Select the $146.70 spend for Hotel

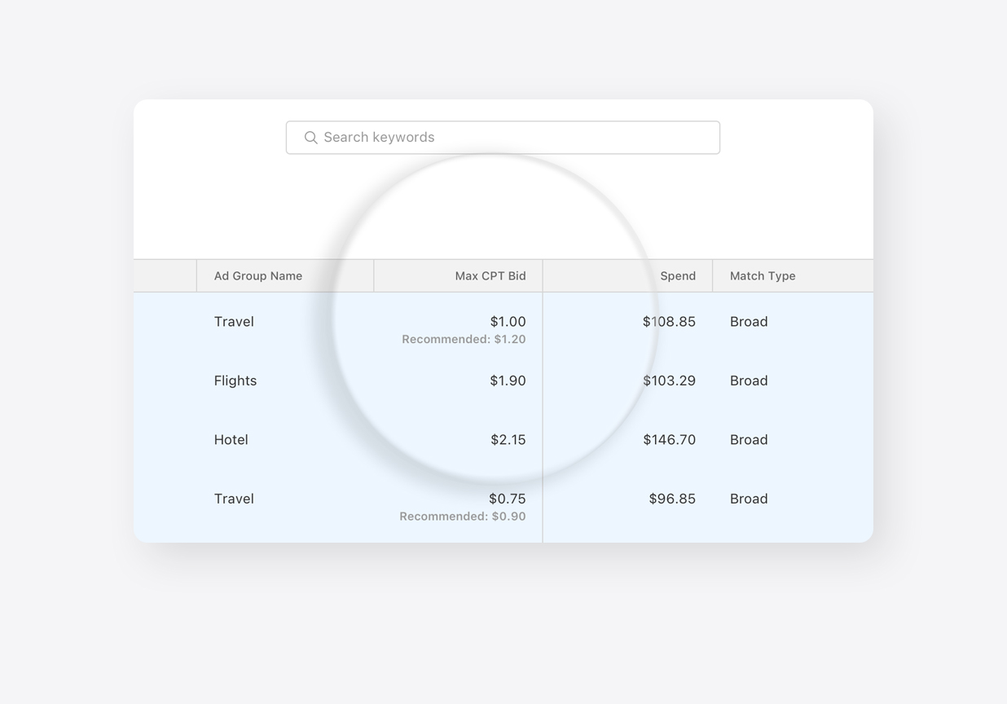pyautogui.click(x=669, y=439)
